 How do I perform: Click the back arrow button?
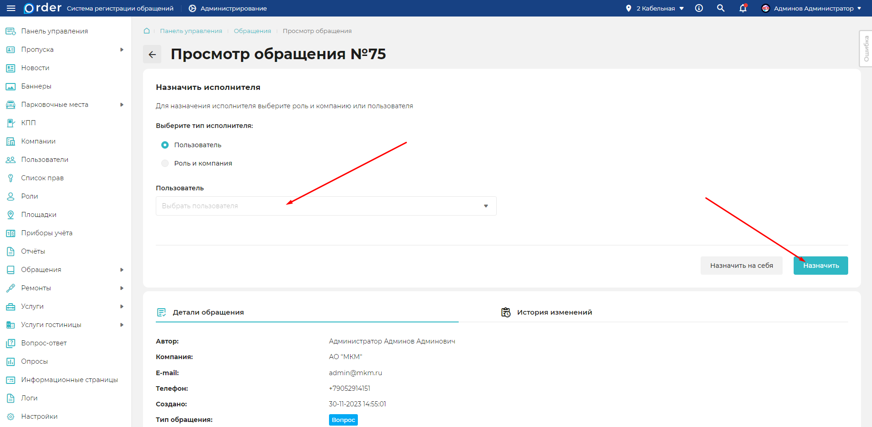[152, 54]
